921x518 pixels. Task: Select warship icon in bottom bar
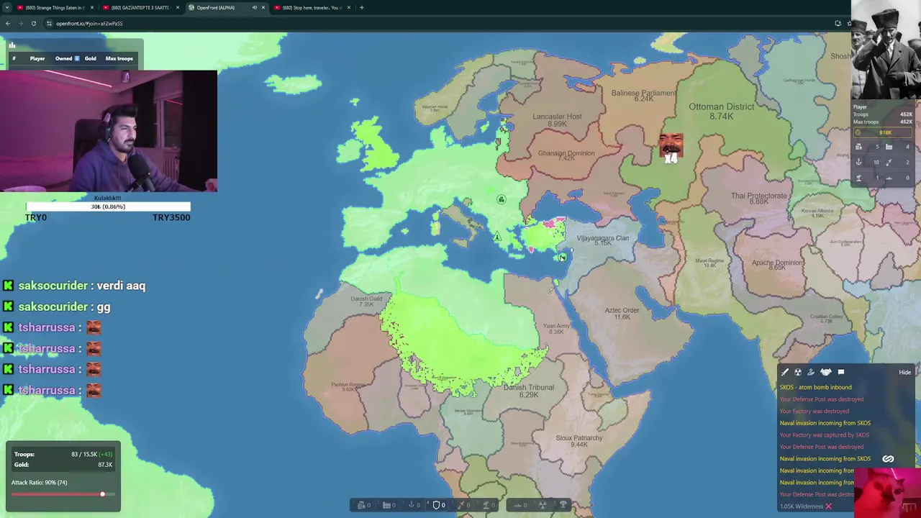tap(517, 505)
